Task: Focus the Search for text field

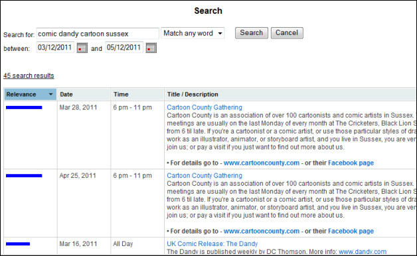Action: [98, 34]
